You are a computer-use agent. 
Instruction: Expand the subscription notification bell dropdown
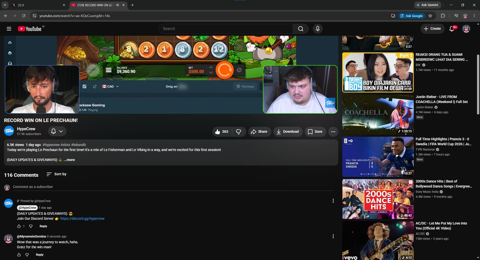point(56,131)
